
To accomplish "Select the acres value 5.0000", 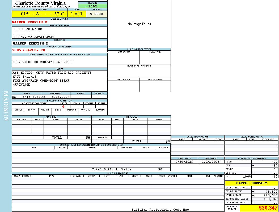I will tap(96, 14).
